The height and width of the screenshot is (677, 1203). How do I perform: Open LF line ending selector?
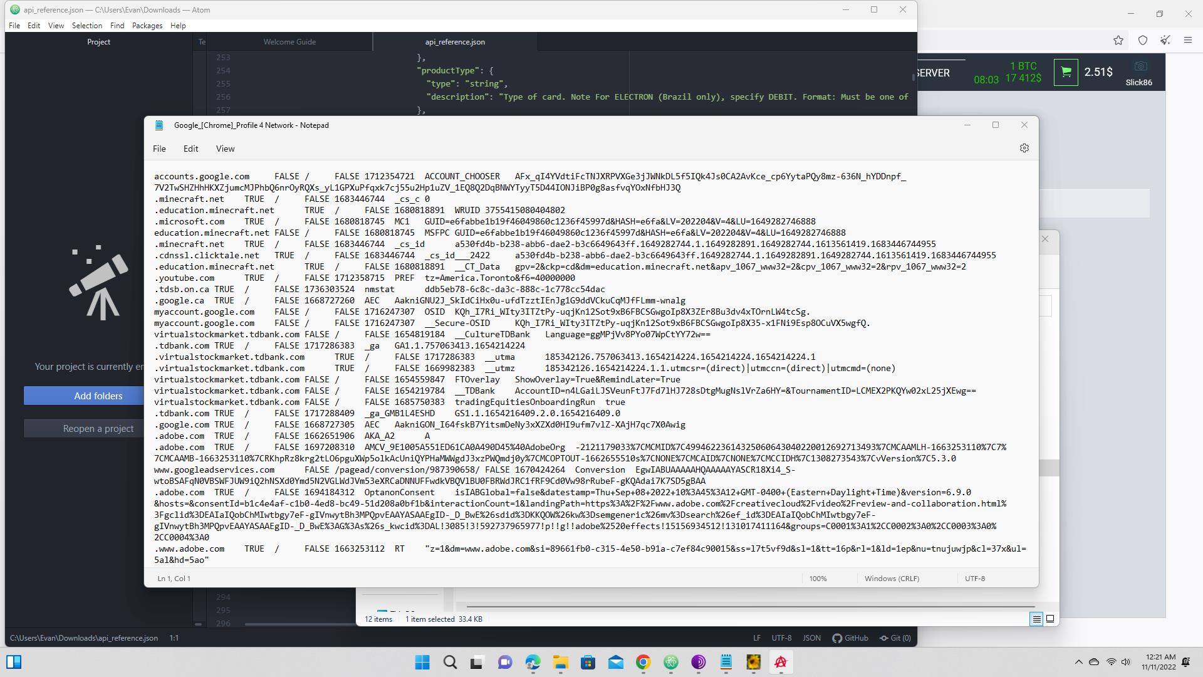756,638
